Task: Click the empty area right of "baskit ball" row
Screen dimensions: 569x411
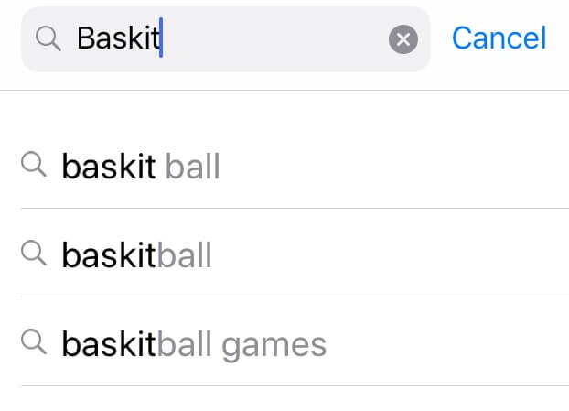Action: point(393,167)
